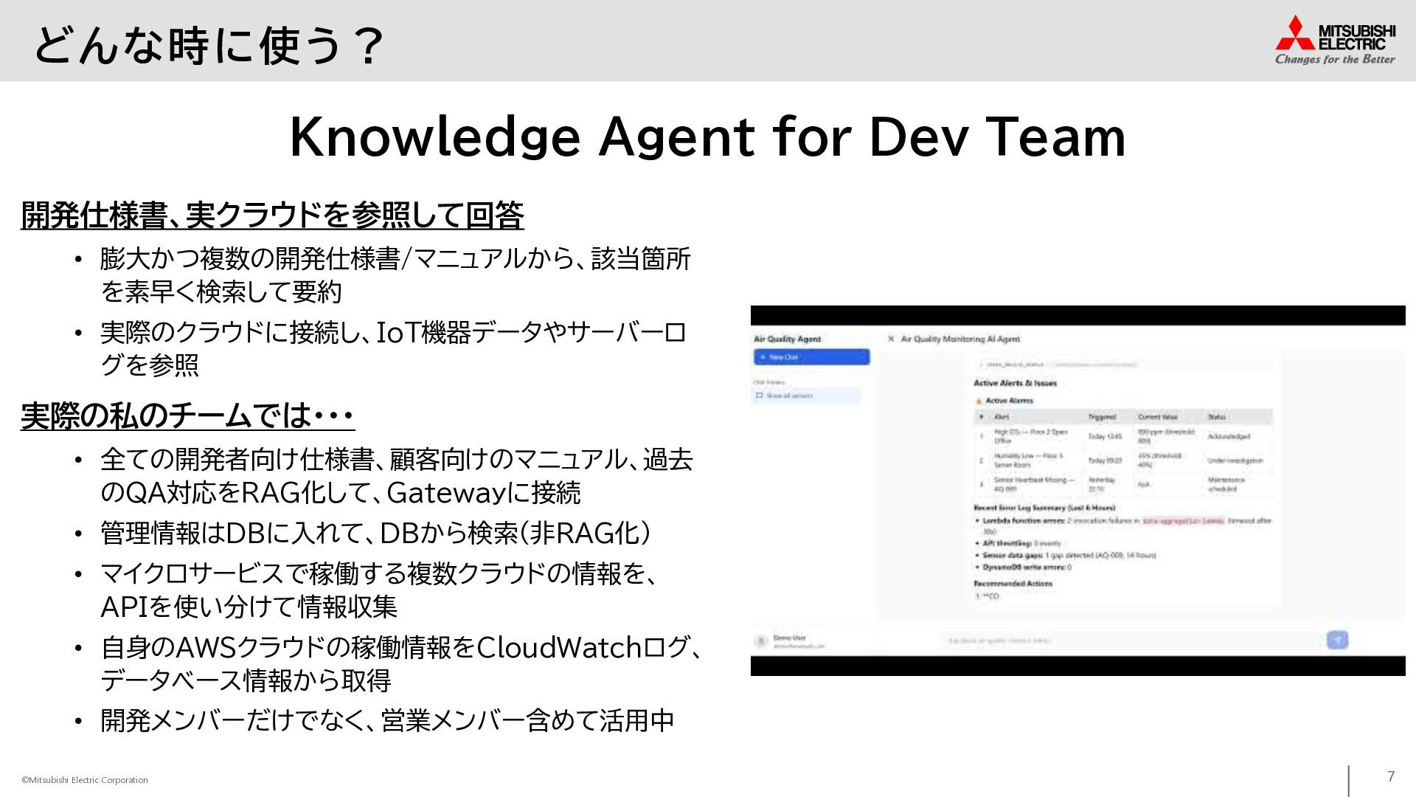
Task: Click the send message paper-plane icon
Action: pos(1337,640)
